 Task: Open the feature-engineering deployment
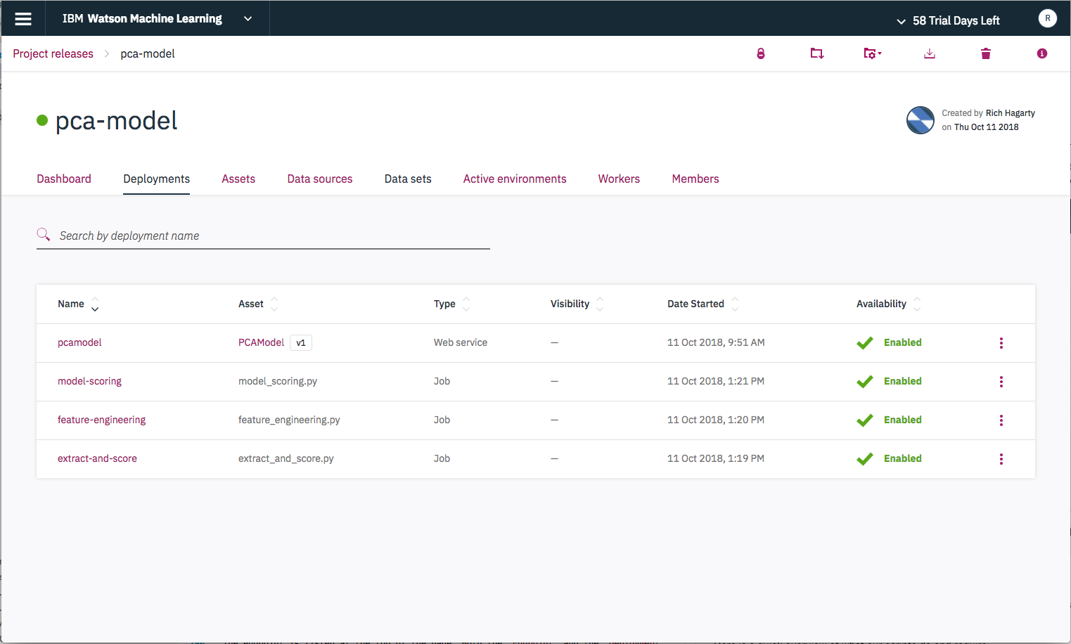[x=101, y=420]
